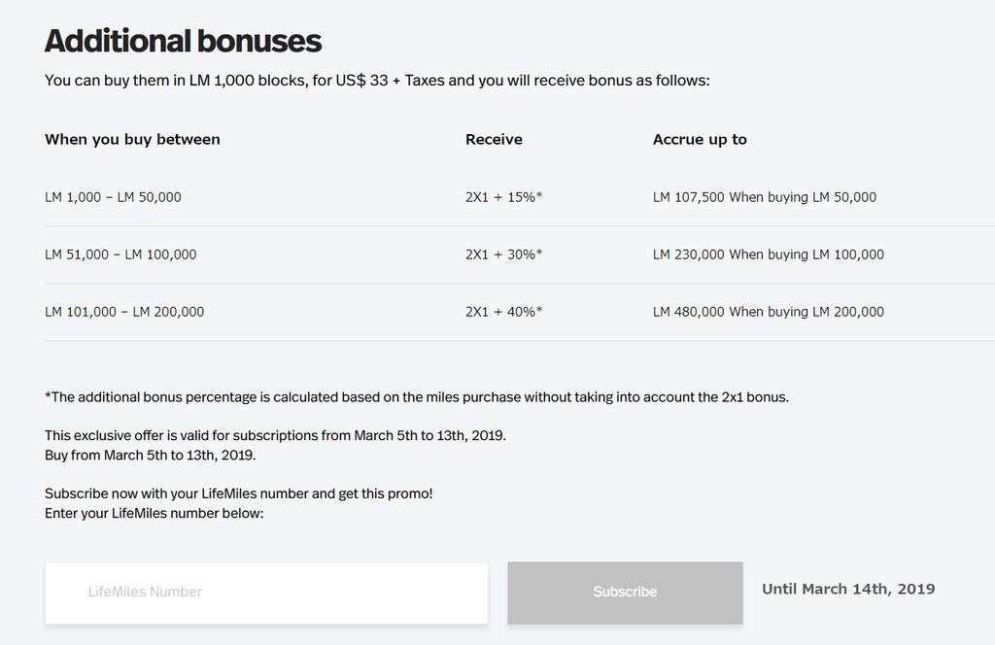The width and height of the screenshot is (995, 645).
Task: Click the LM 101,000 – LM 200,000 row
Action: point(520,312)
